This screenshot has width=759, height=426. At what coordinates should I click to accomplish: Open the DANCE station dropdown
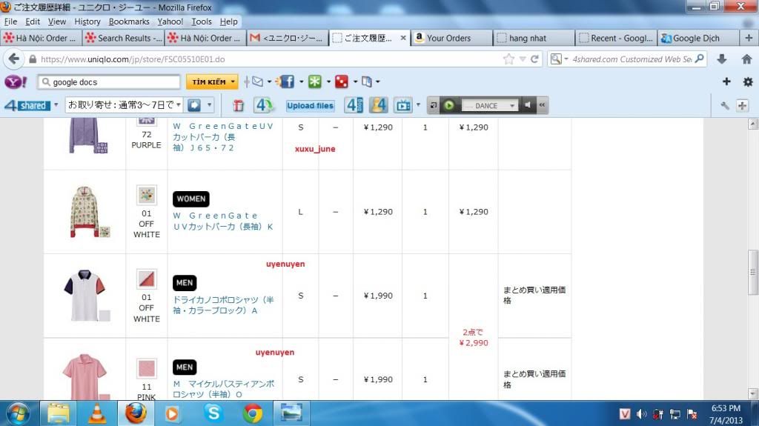pos(511,105)
